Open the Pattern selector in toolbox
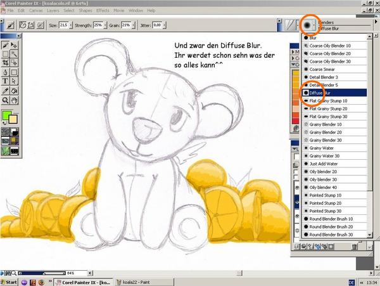This screenshot has width=380, height=286. (x=5, y=141)
